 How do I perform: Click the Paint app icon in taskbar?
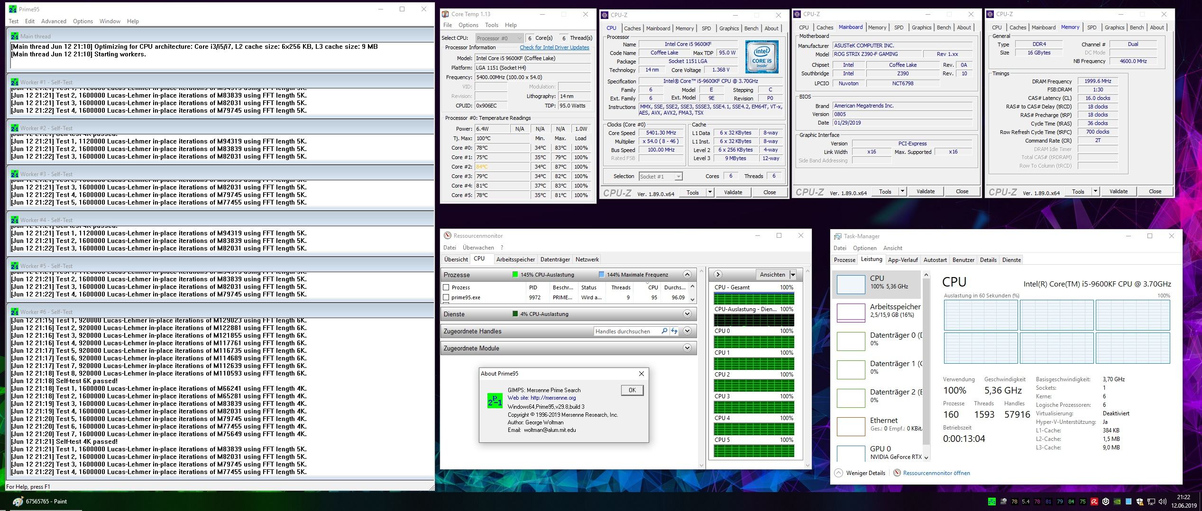18,502
